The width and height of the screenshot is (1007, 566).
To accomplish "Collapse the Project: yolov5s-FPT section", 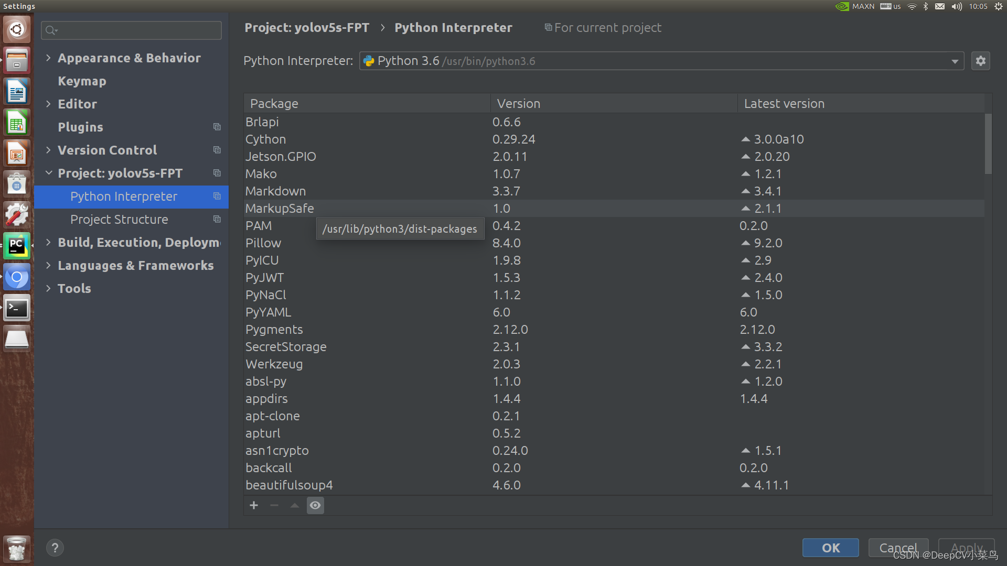I will pos(48,173).
